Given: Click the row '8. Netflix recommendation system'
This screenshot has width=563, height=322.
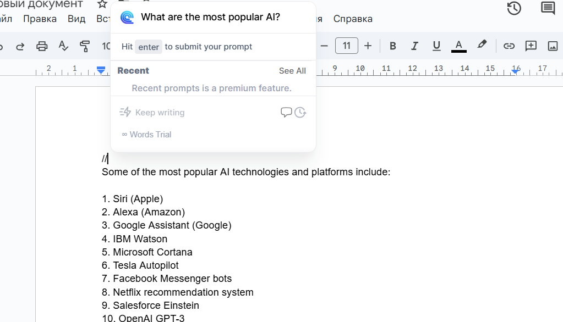Looking at the screenshot, I should [178, 292].
